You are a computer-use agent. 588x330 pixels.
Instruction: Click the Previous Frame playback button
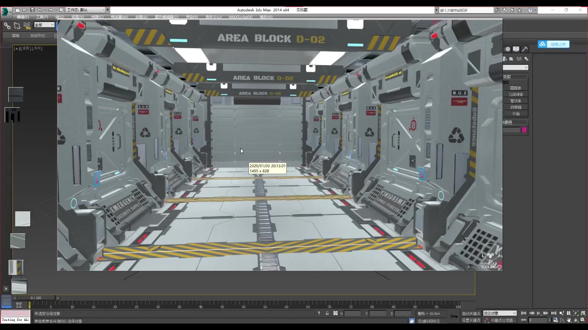pyautogui.click(x=532, y=313)
